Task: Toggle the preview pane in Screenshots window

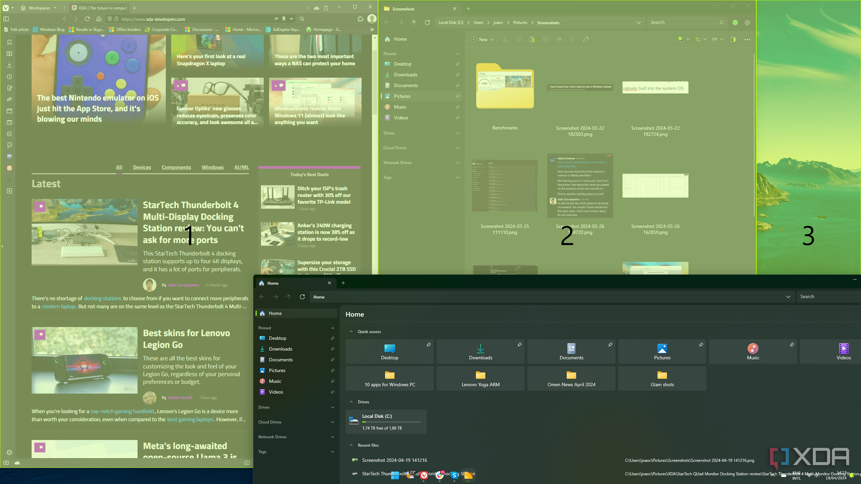Action: pos(733,39)
